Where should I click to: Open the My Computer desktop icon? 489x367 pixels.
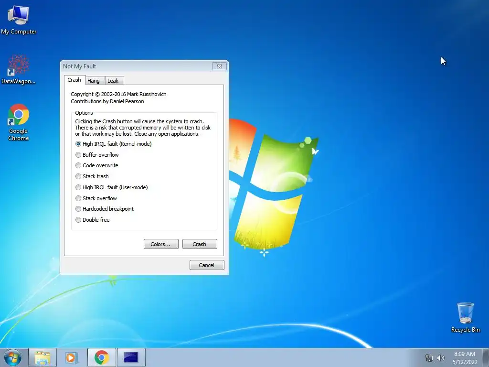[x=19, y=20]
